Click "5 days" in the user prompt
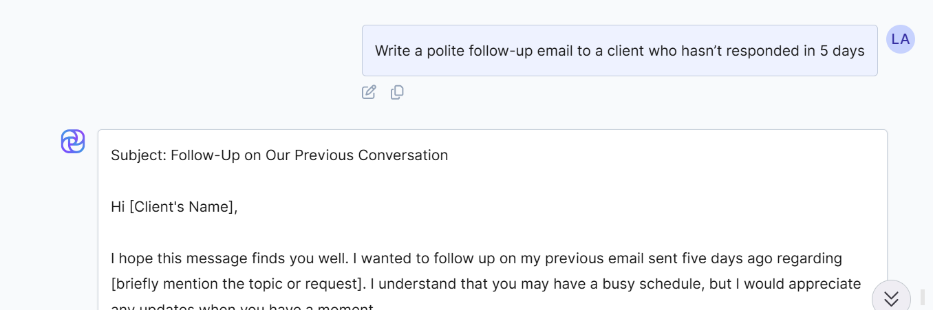The width and height of the screenshot is (933, 310). click(842, 51)
